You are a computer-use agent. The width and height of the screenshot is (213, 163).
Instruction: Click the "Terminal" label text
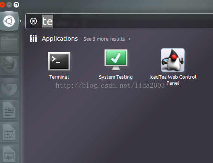(x=59, y=77)
